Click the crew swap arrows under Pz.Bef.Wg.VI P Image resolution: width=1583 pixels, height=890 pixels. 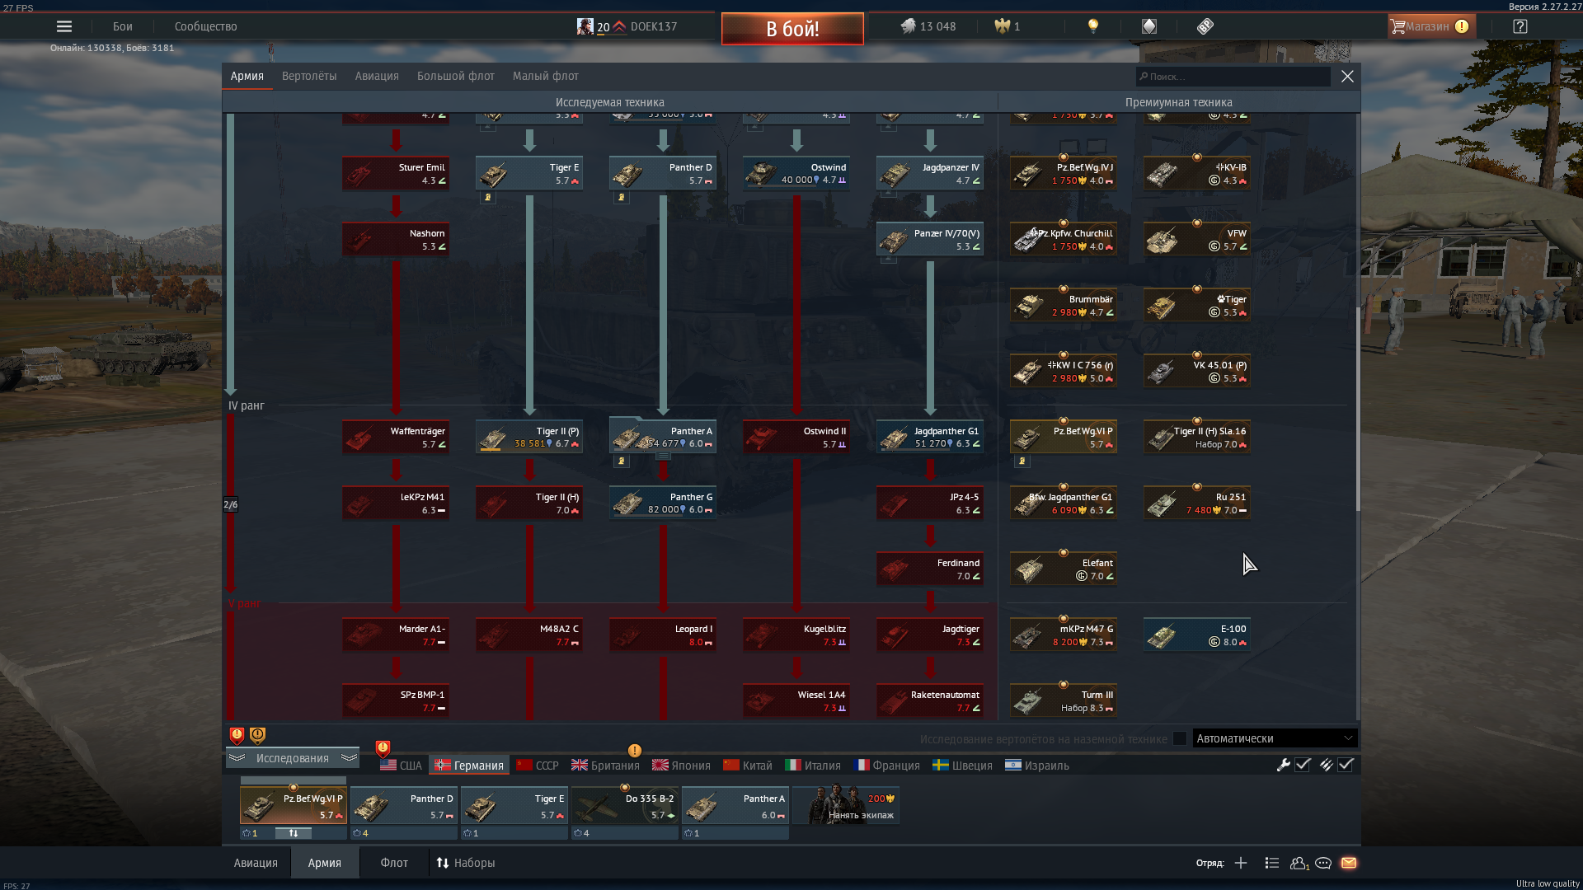click(x=293, y=833)
